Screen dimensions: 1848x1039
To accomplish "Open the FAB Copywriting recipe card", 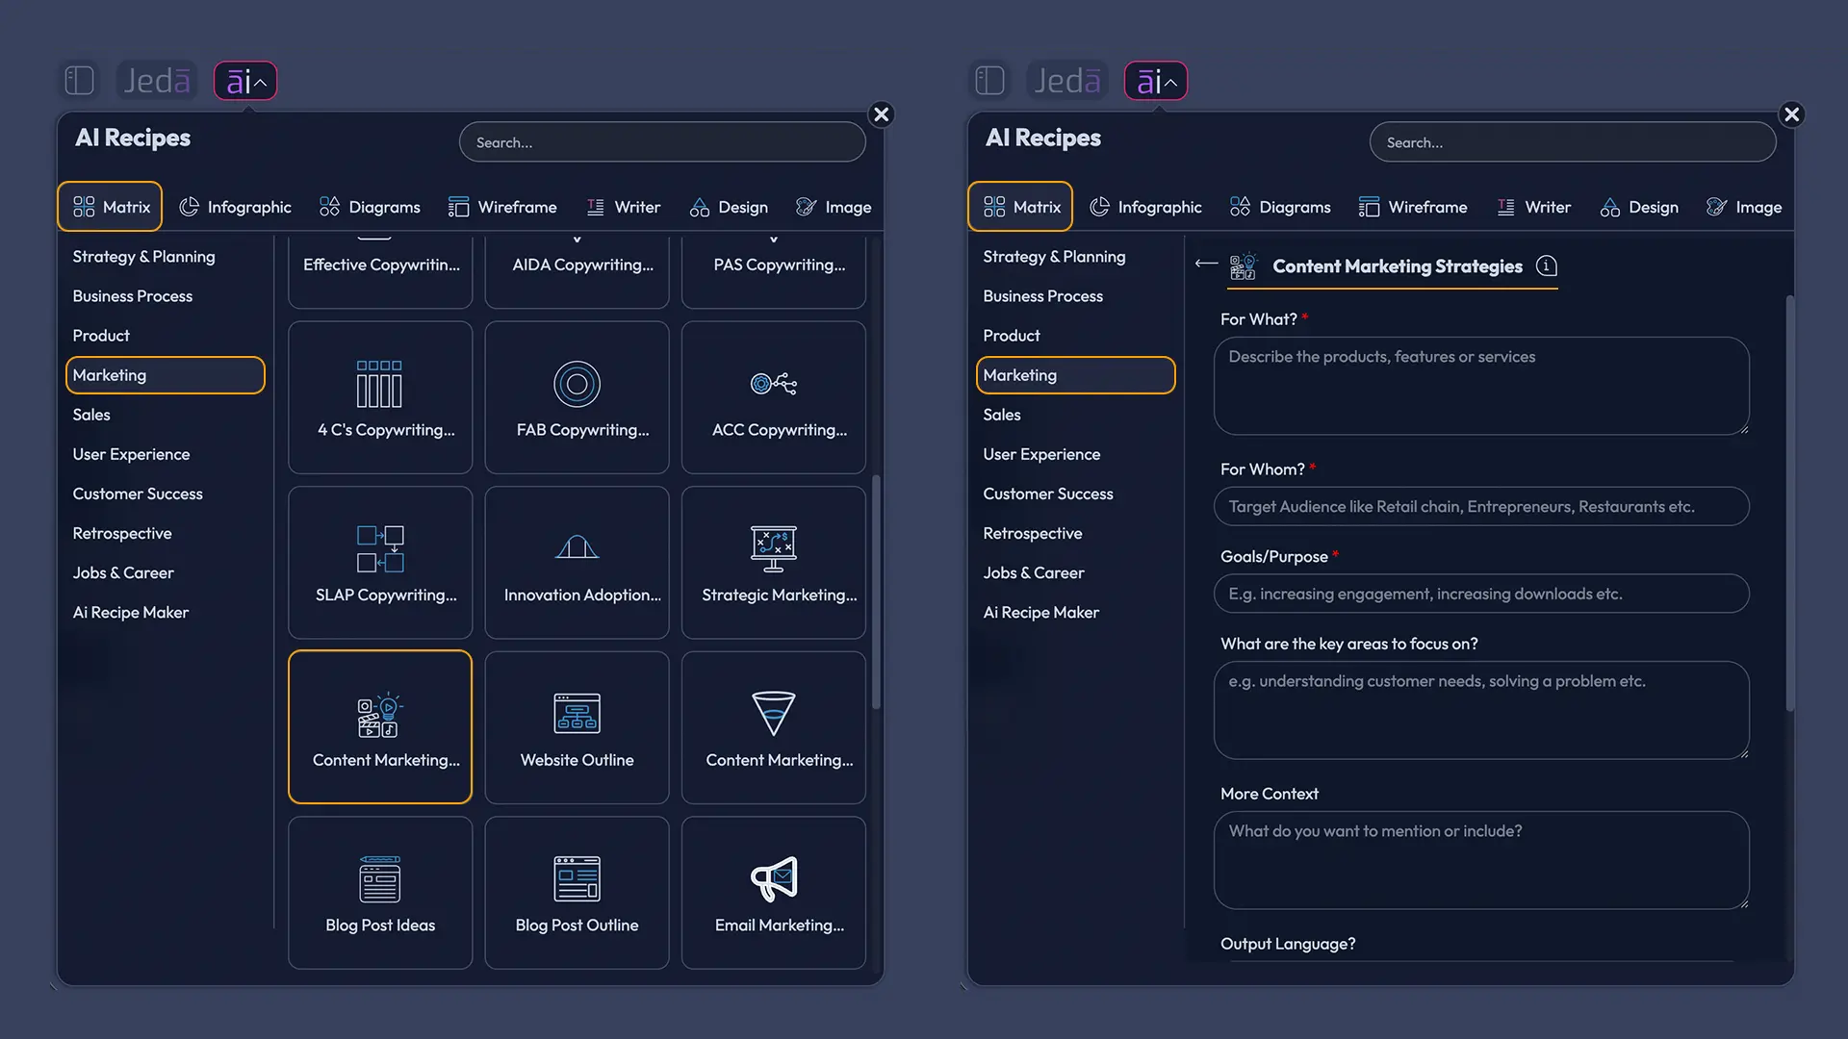I will tap(577, 397).
